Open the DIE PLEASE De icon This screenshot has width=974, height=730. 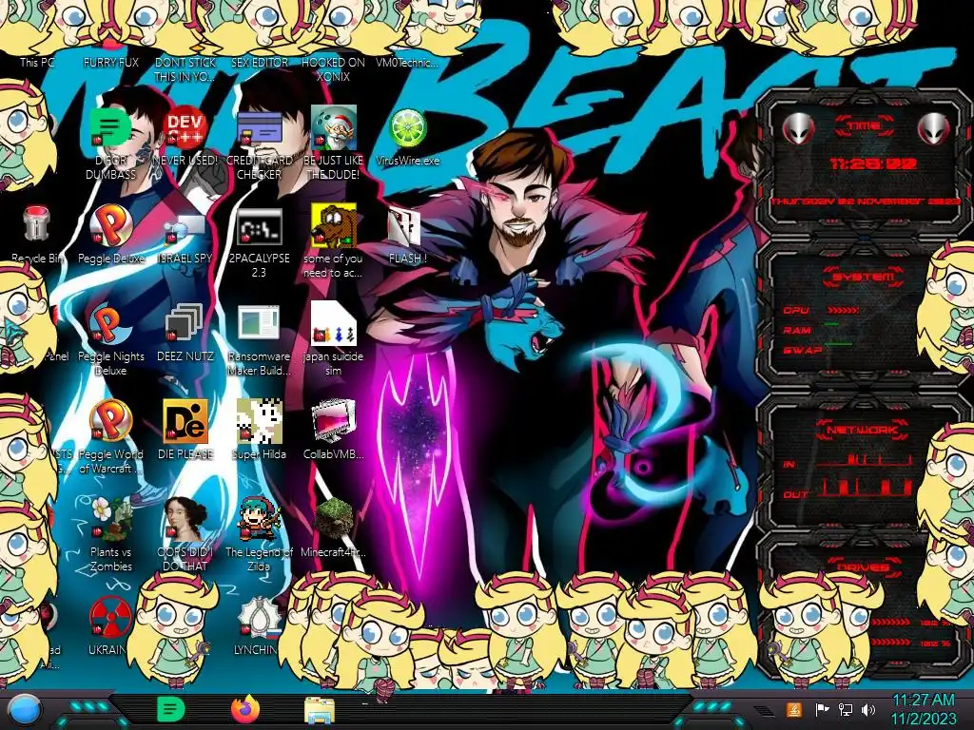[x=185, y=421]
